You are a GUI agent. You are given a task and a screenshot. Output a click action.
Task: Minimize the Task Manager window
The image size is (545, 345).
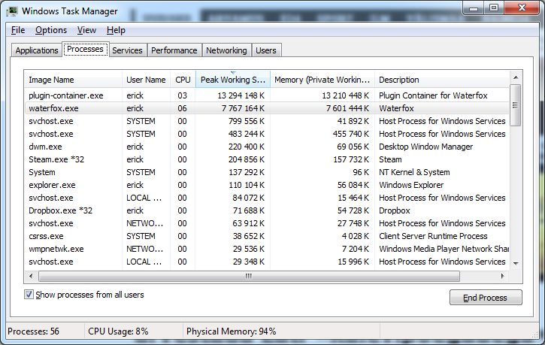pyautogui.click(x=474, y=8)
